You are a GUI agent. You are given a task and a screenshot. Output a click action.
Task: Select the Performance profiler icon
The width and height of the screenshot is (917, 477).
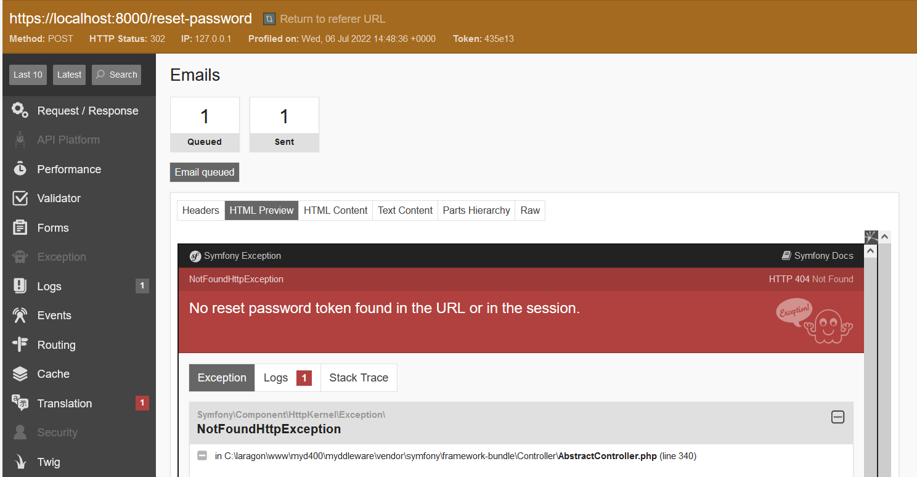click(x=69, y=169)
